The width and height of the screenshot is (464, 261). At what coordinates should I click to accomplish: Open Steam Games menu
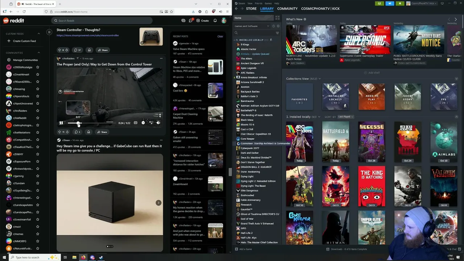click(268, 3)
